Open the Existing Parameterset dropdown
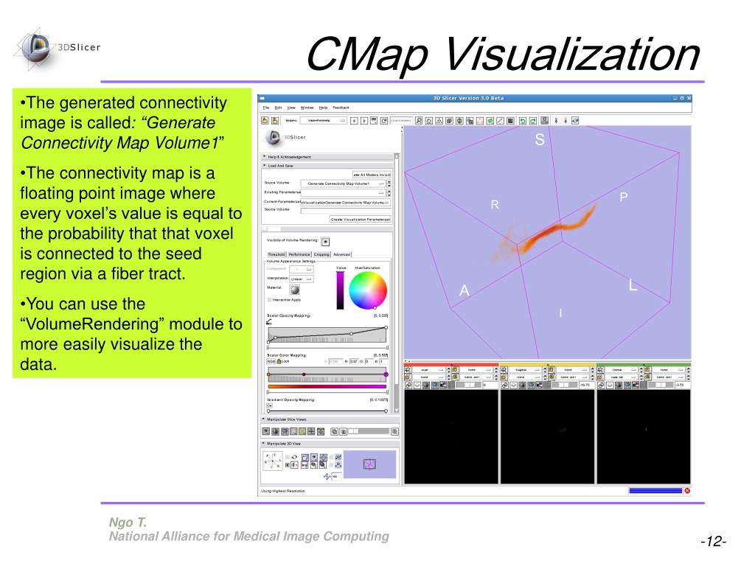755x566 pixels. (344, 192)
